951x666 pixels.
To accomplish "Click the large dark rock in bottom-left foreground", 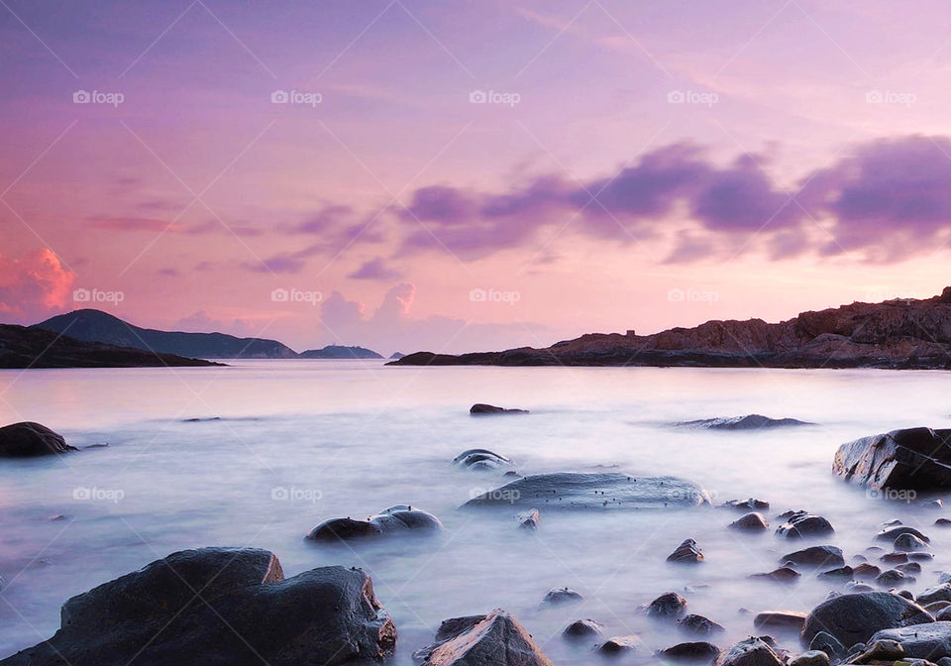I will tap(218, 610).
